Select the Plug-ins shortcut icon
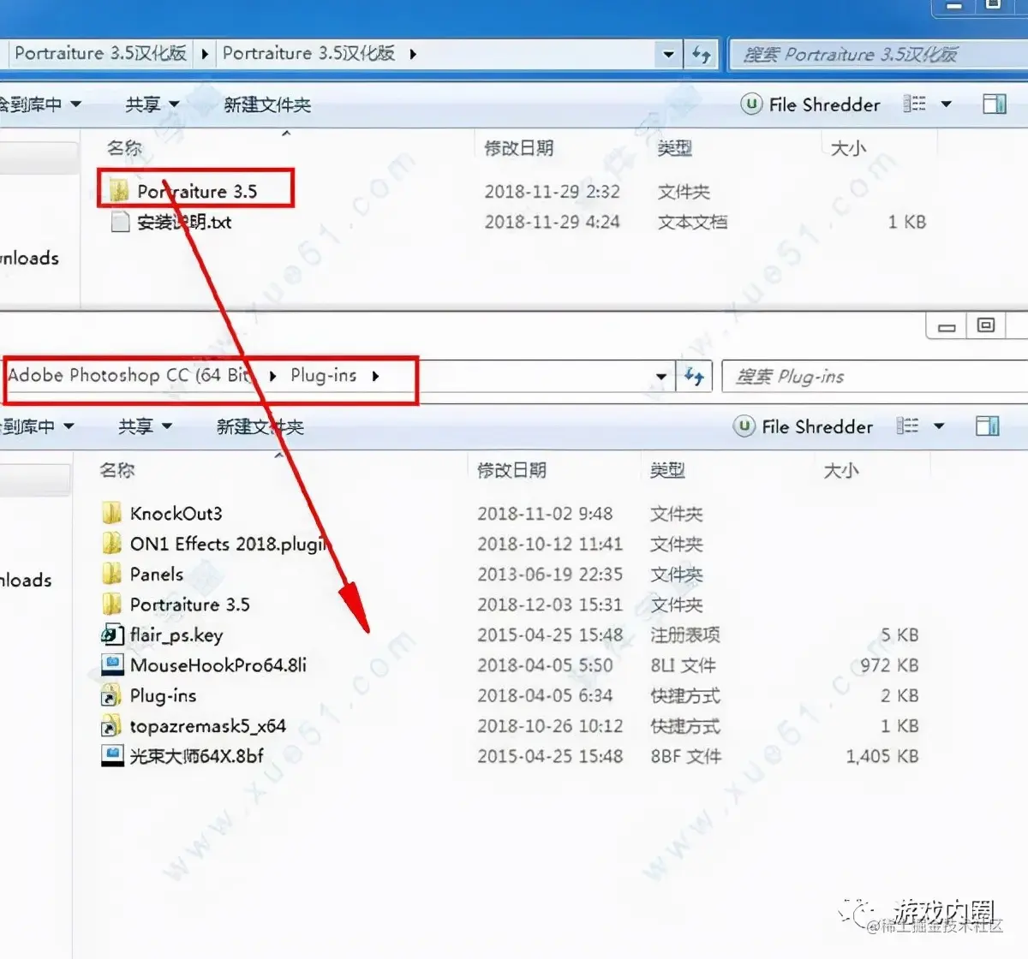1028x959 pixels. click(x=111, y=696)
